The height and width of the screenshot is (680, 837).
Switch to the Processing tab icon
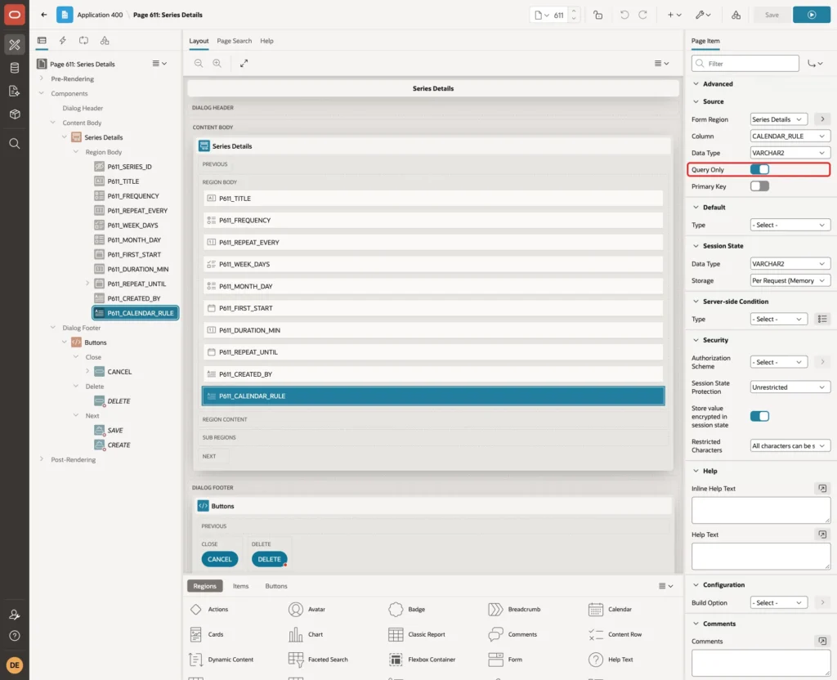coord(84,41)
